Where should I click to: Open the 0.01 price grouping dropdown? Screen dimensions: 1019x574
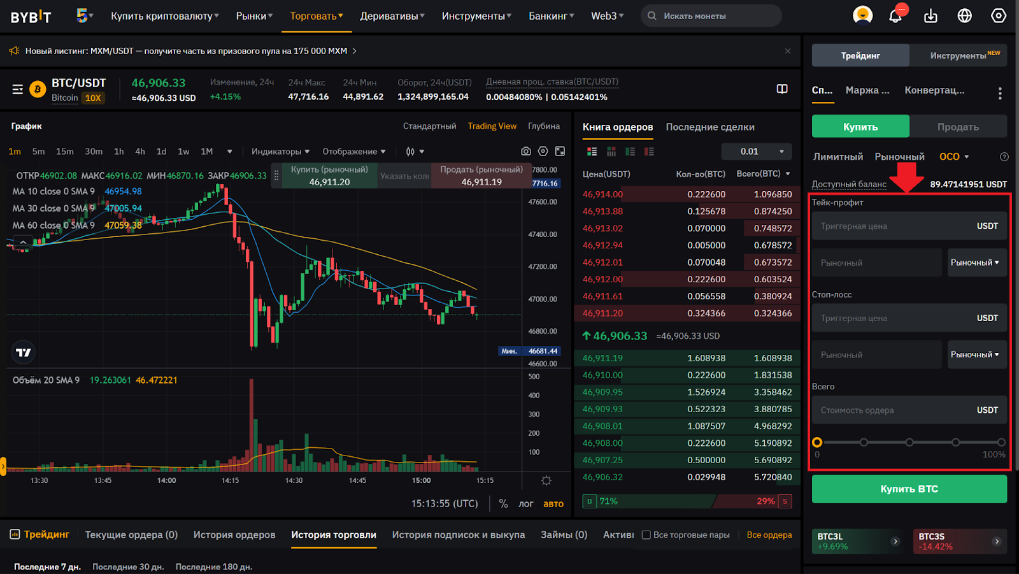(757, 152)
